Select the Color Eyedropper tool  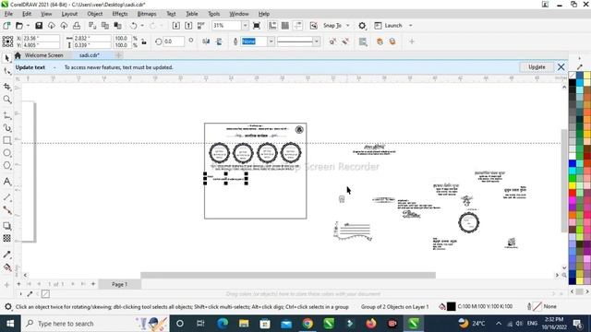point(7,255)
